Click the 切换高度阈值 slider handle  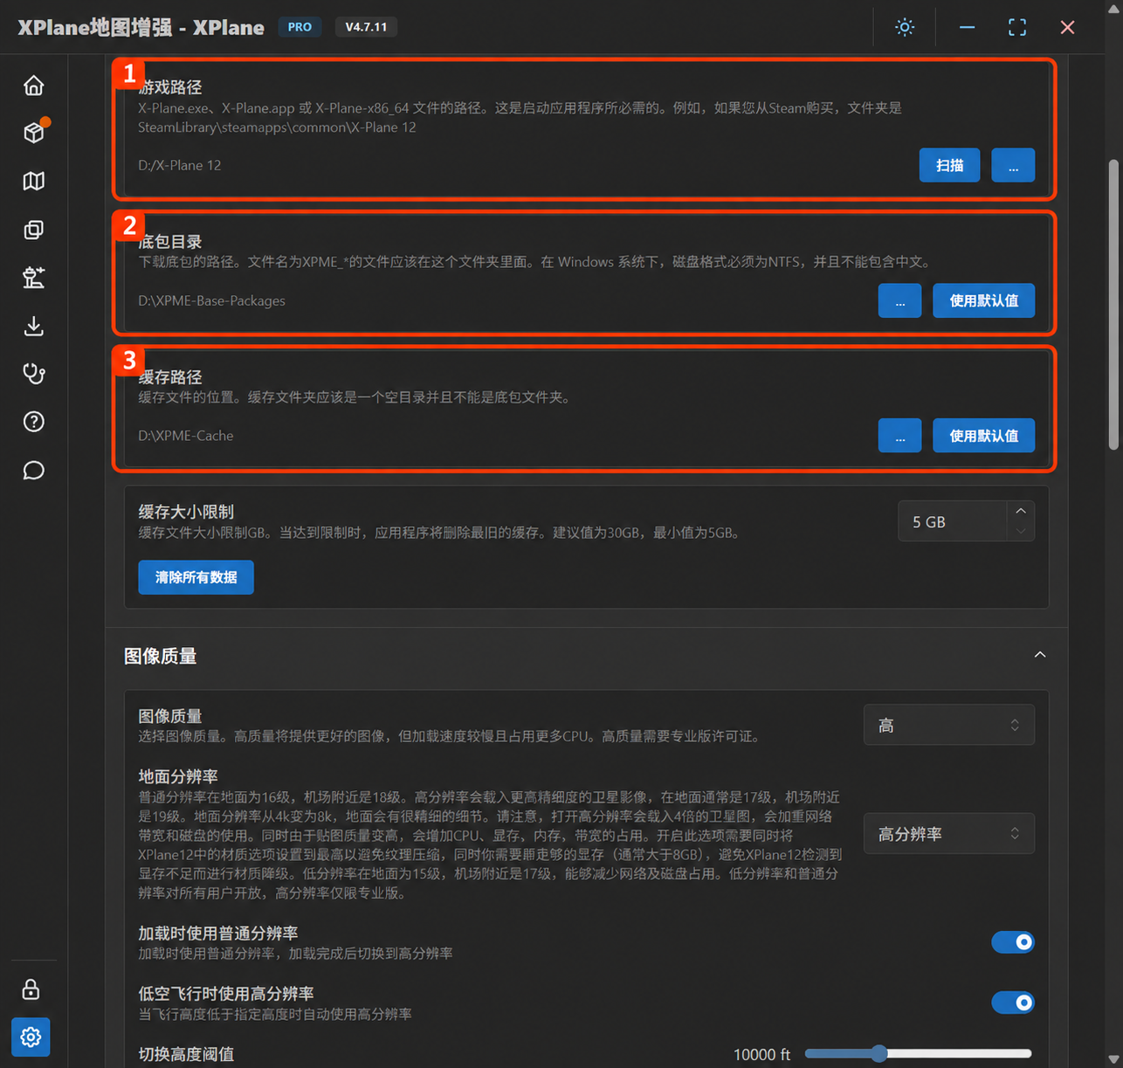[879, 1054]
